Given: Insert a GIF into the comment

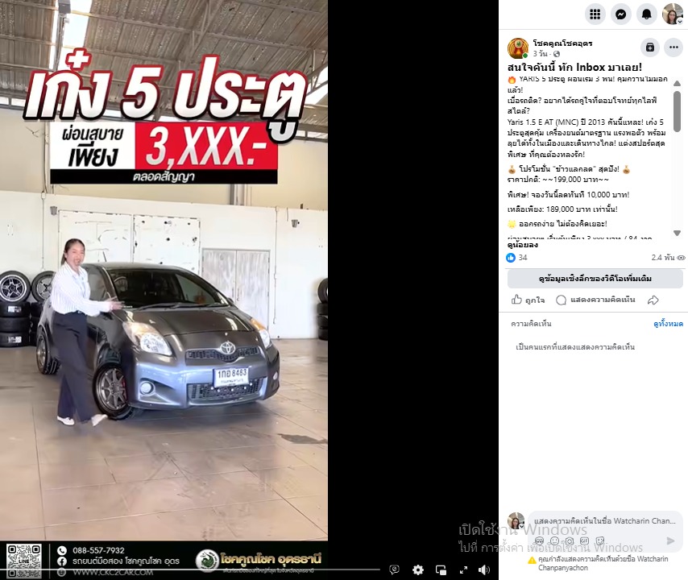Looking at the screenshot, I should (584, 541).
